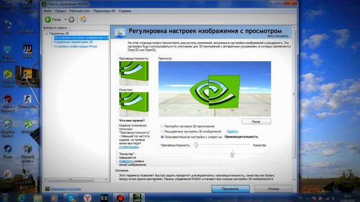Viewport: 360px width, 202px height.
Task: Click the Применить button
Action: (x=231, y=189)
